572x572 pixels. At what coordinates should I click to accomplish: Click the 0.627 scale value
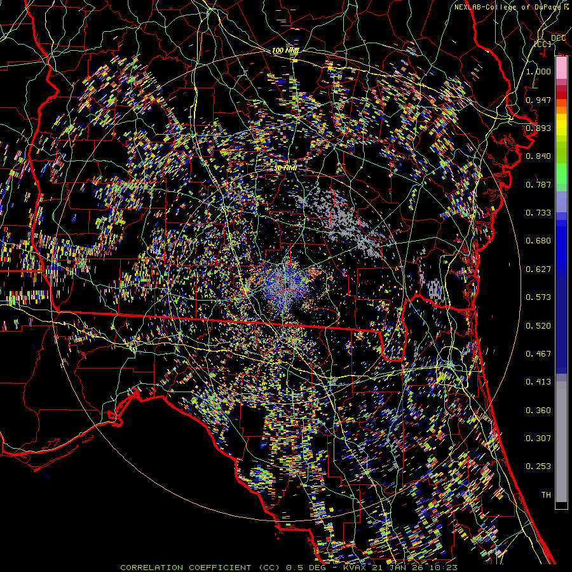click(538, 269)
